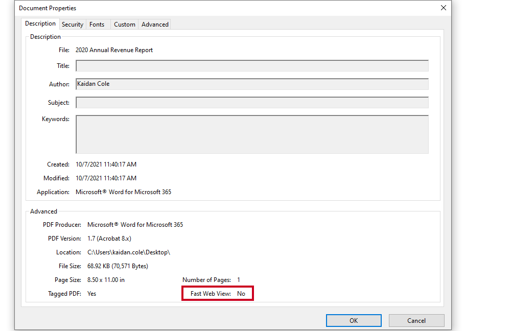Close the Document Properties dialog
511x331 pixels.
[443, 8]
